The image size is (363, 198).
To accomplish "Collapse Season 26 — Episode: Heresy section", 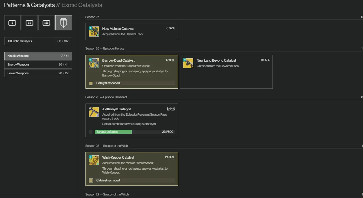I will [105, 49].
